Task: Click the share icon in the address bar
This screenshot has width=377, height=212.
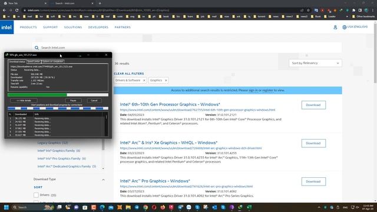Action: 302,11
